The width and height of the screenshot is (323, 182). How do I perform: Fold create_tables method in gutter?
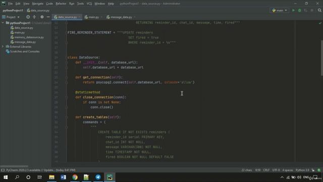click(x=66, y=117)
